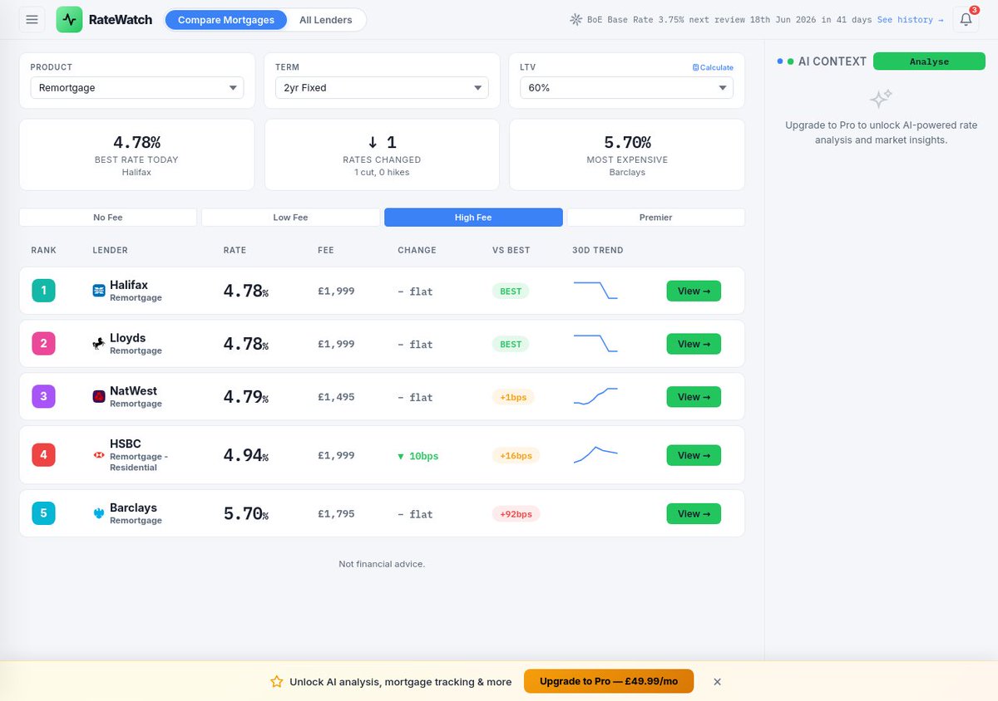Click the 30D TREND column header
This screenshot has width=998, height=701.
click(597, 250)
